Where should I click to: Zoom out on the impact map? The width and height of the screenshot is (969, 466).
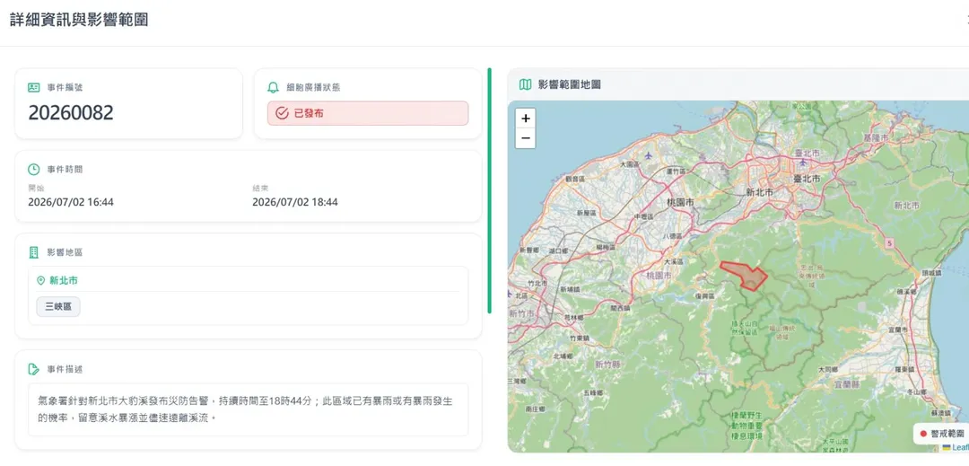525,137
